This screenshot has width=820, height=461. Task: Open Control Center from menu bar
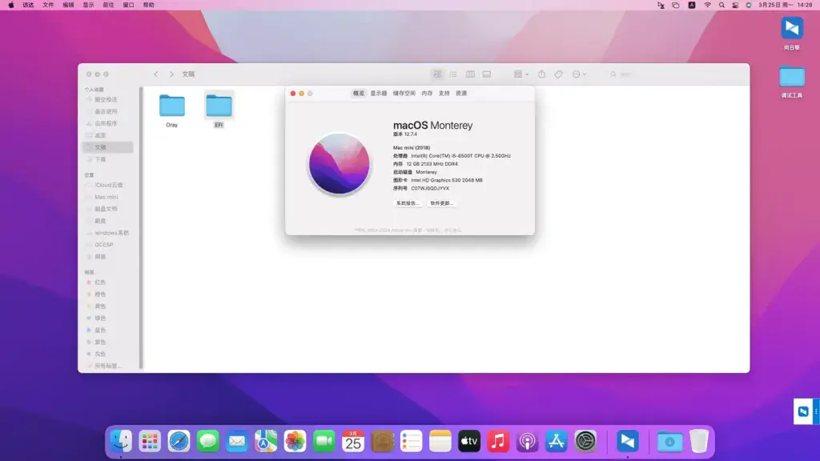coord(735,5)
